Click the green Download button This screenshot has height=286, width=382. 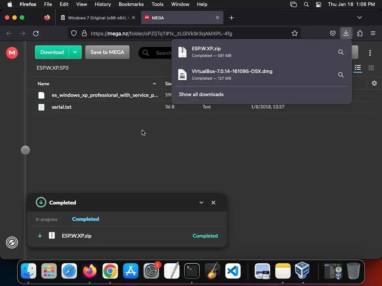click(x=52, y=52)
